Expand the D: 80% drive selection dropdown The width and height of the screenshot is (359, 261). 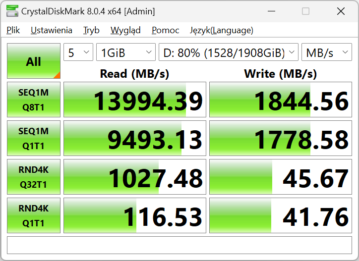click(229, 52)
